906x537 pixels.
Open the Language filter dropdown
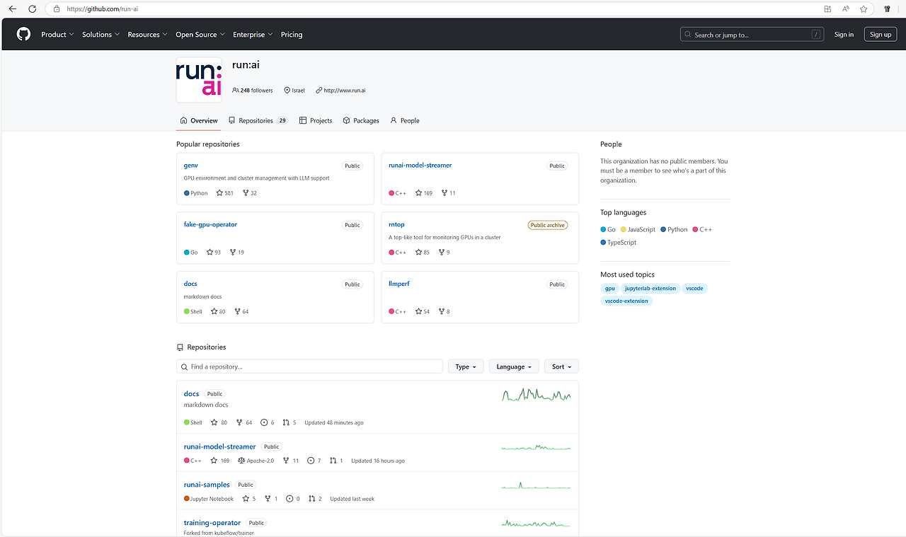click(x=514, y=366)
